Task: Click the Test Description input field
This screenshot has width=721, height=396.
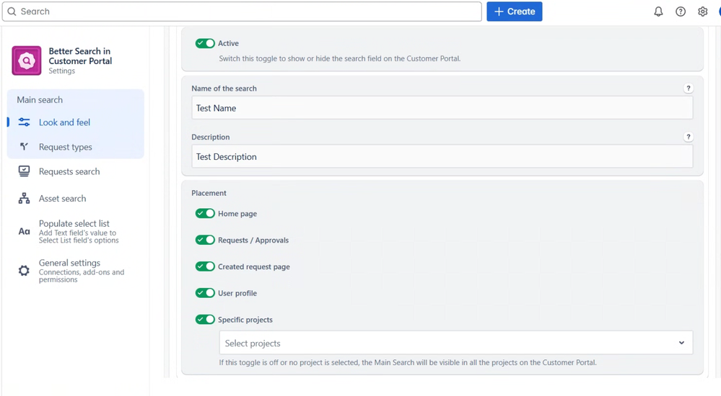Action: (442, 157)
